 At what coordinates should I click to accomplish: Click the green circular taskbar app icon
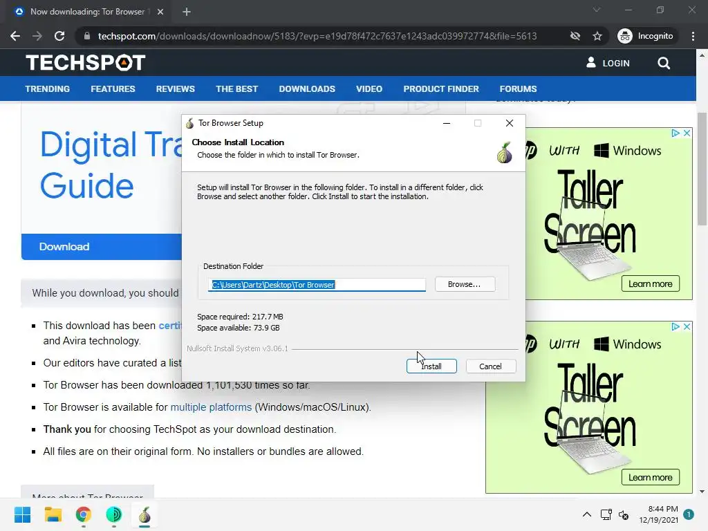[114, 514]
